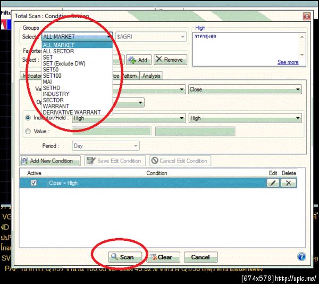Open the See more link
319x284 pixels.
[288, 62]
